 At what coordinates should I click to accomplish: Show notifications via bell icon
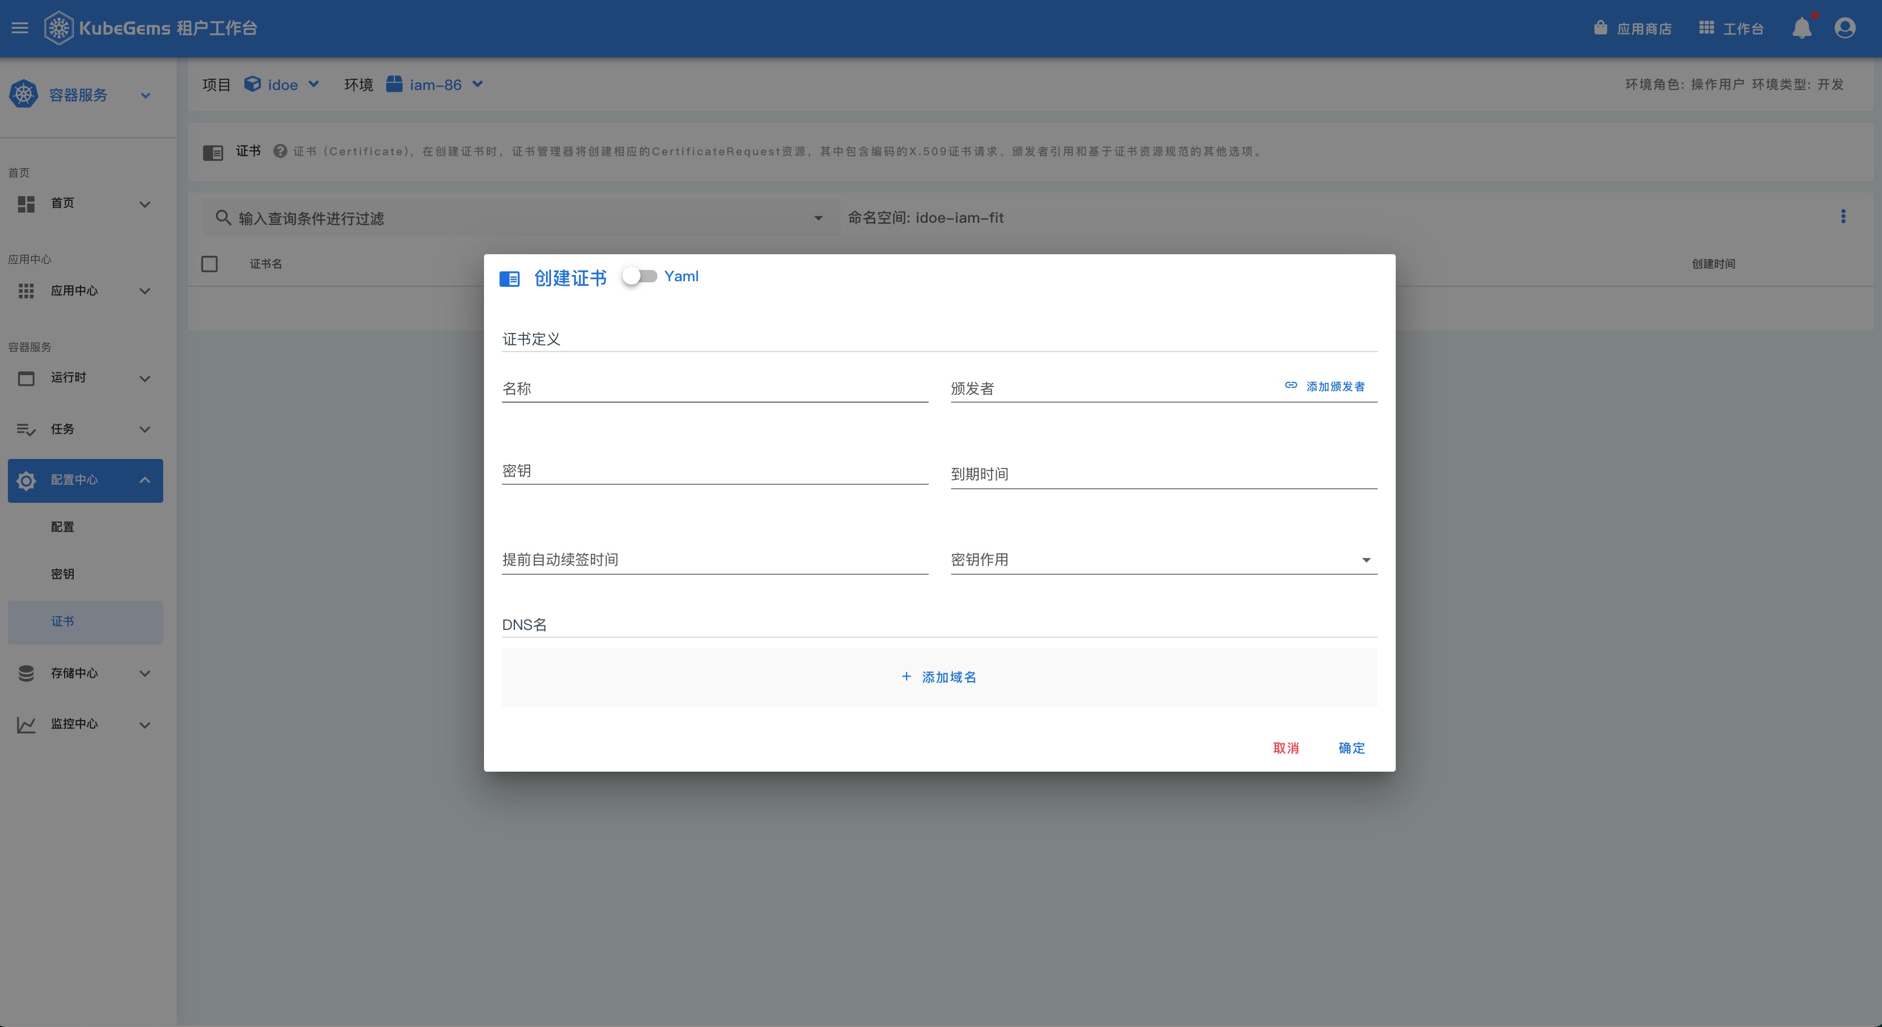point(1802,28)
